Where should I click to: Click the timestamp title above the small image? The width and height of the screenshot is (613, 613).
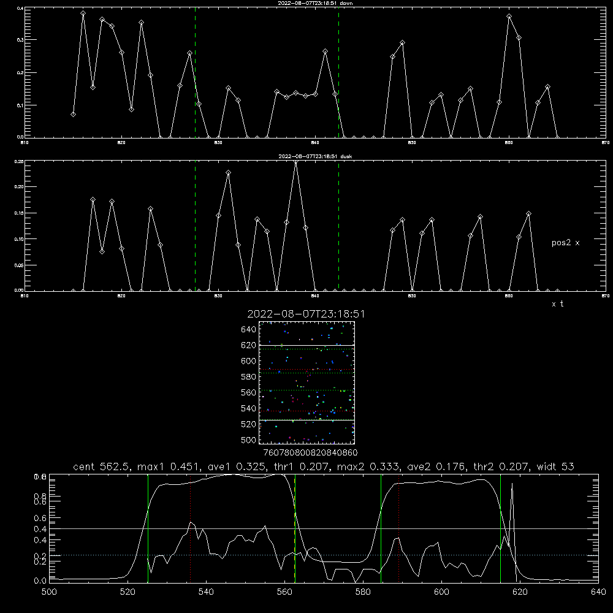tap(306, 314)
